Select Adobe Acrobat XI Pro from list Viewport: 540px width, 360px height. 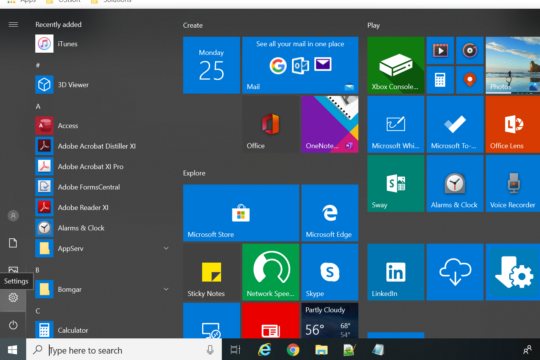pos(90,167)
